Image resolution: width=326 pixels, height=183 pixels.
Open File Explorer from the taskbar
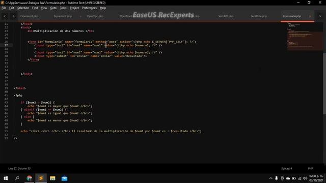(52, 178)
